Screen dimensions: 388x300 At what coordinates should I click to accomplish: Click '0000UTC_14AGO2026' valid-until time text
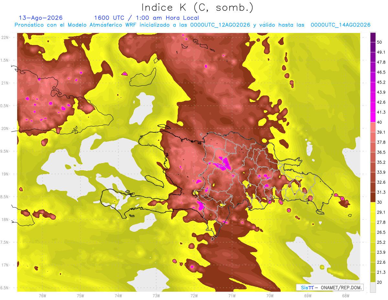[x=340, y=25]
